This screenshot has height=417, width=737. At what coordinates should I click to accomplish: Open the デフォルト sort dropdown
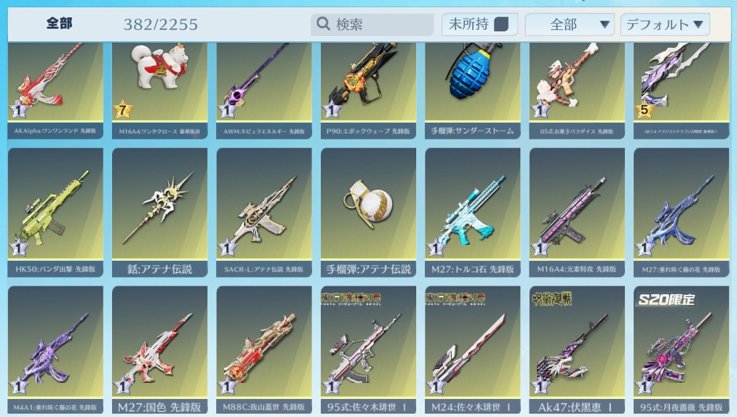pos(665,25)
